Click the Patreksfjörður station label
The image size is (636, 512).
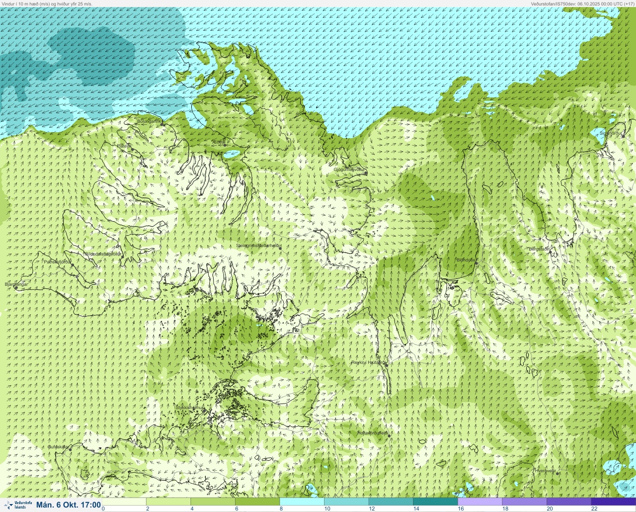(58, 261)
